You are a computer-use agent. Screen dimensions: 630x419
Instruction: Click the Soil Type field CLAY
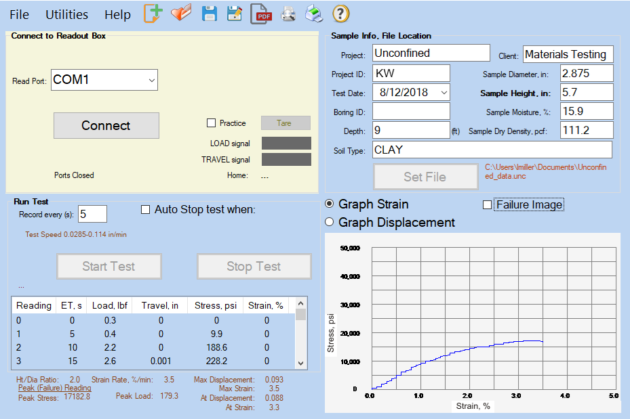click(492, 150)
